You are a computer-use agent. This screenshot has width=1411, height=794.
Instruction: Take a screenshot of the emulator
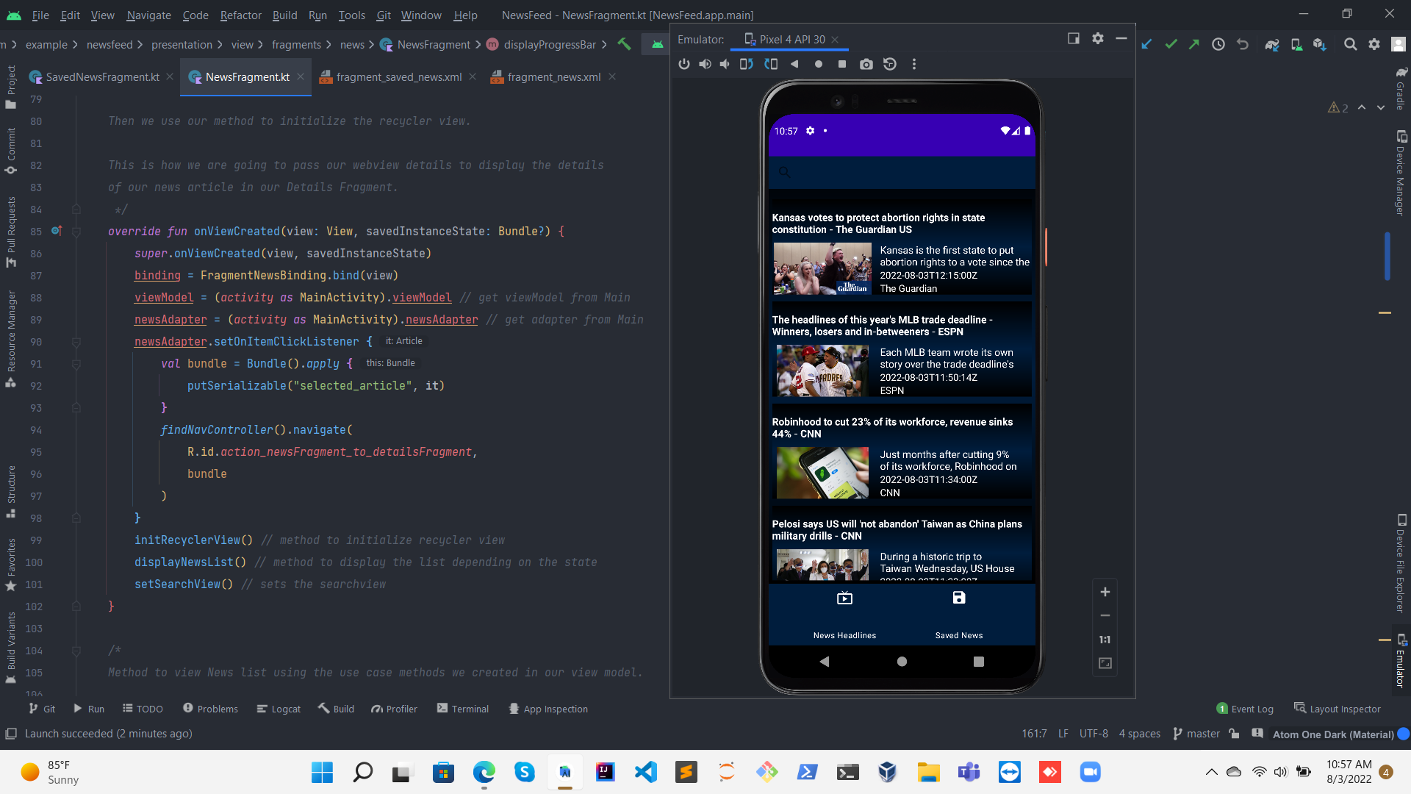coord(866,64)
